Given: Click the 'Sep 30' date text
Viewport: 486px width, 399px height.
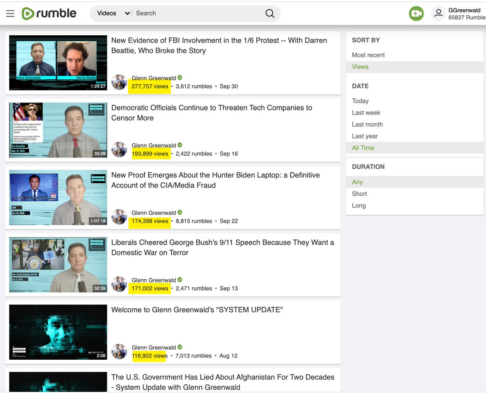Looking at the screenshot, I should coord(229,86).
